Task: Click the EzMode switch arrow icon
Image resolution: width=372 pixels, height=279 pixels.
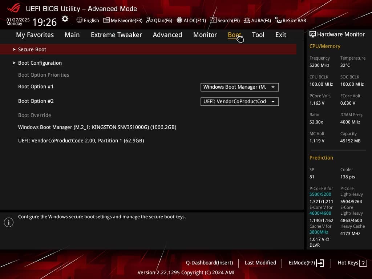Action: coord(320,263)
